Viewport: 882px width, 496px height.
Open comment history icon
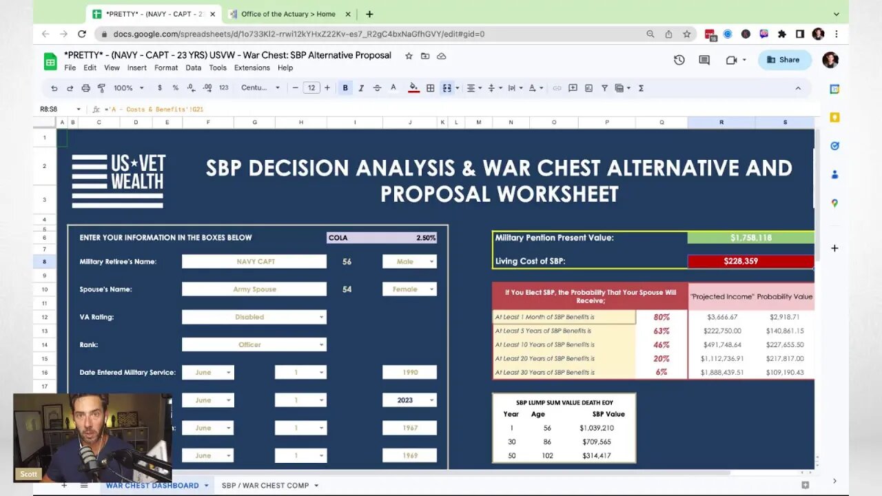tap(704, 60)
